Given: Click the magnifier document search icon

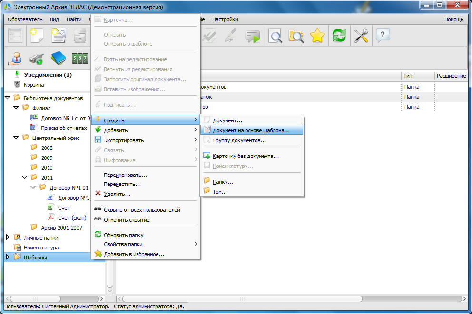Looking at the screenshot, I should coord(275,36).
